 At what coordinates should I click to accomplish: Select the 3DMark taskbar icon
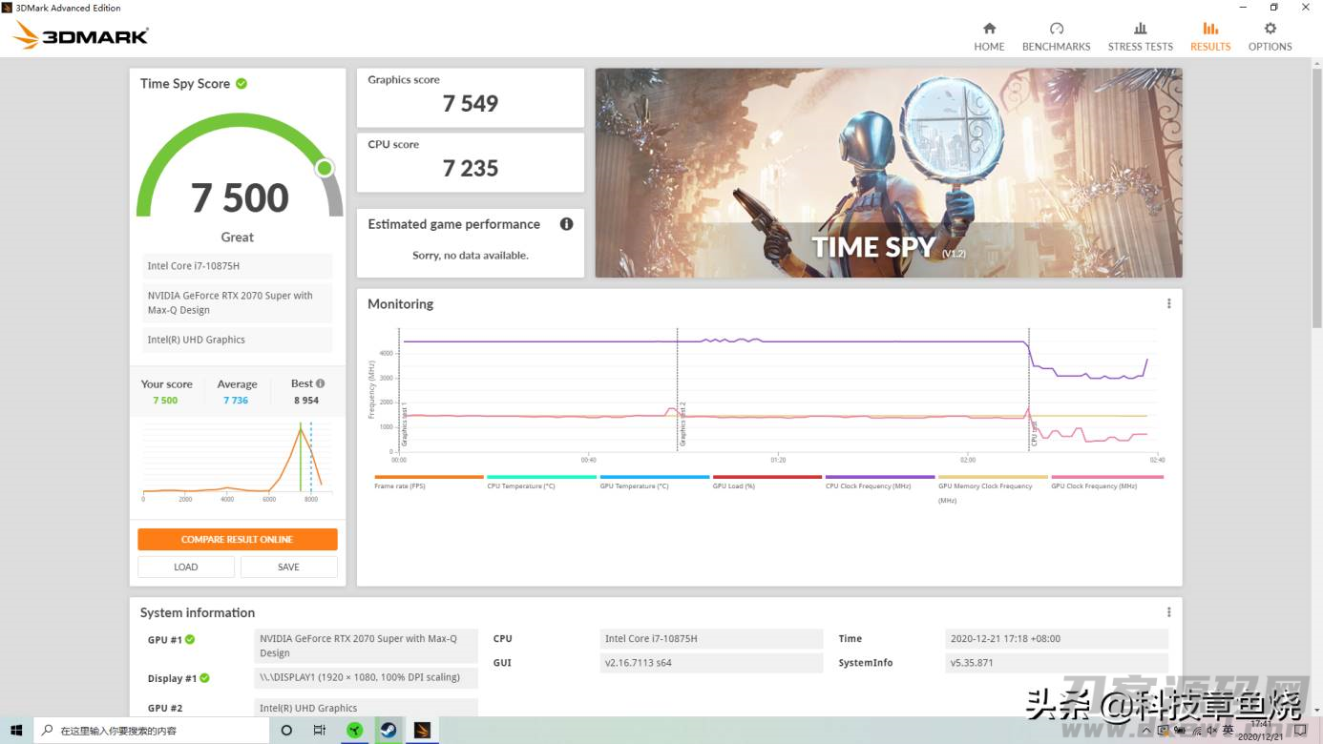tap(422, 731)
